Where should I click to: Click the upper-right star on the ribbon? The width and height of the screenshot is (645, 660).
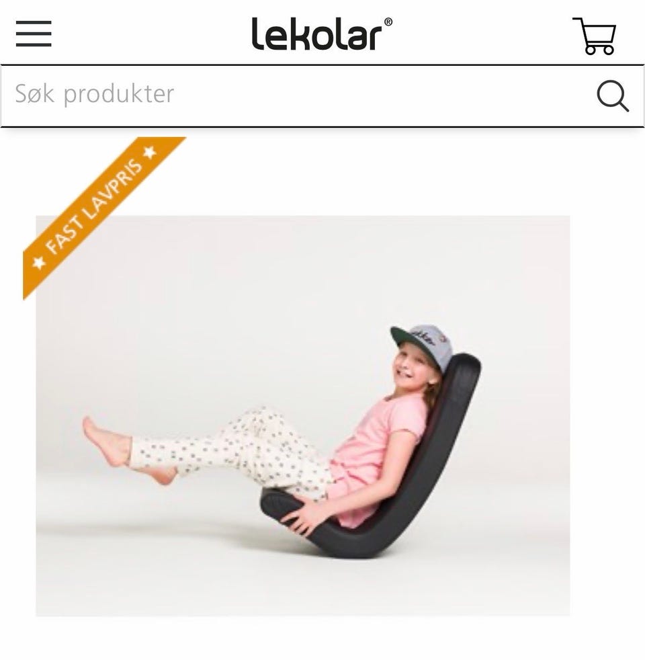click(150, 152)
